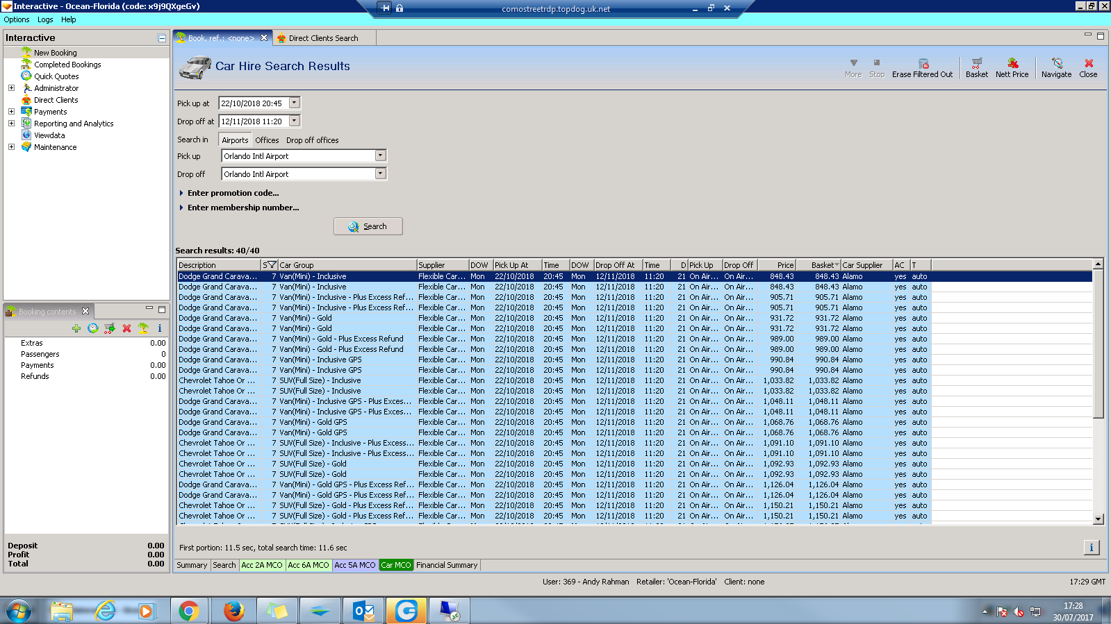This screenshot has width=1111, height=624.
Task: Open Firefox from the taskbar
Action: pyautogui.click(x=233, y=611)
